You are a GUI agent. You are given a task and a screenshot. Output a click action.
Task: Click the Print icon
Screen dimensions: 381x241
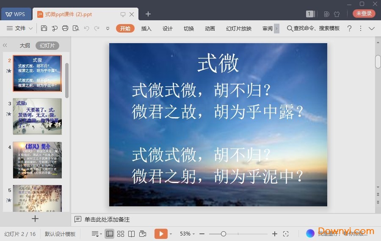click(65, 28)
